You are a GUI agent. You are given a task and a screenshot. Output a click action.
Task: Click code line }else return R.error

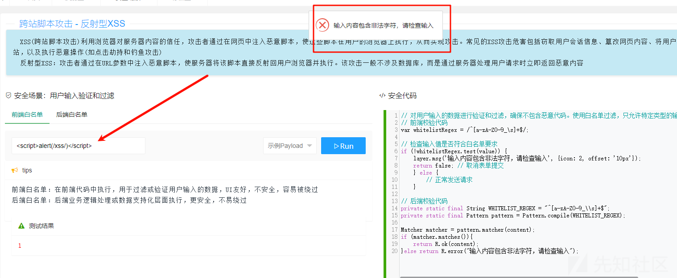tap(489, 251)
